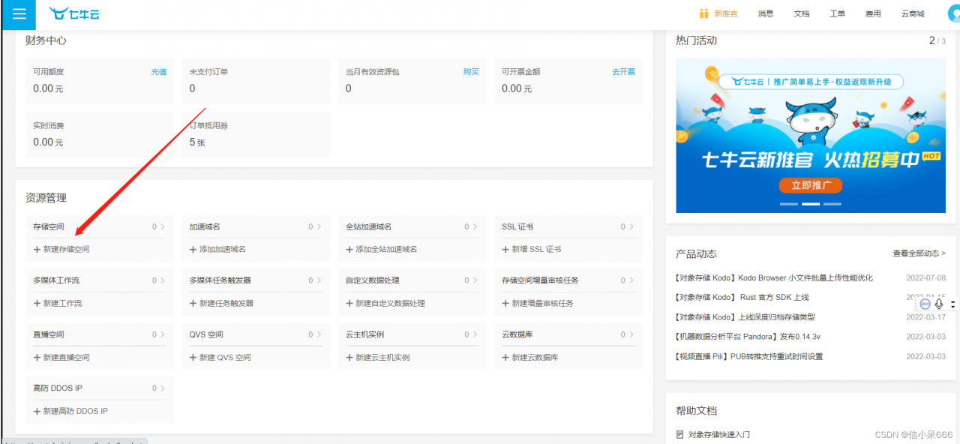
Task: Click 查看全部动态 link
Action: coord(919,253)
